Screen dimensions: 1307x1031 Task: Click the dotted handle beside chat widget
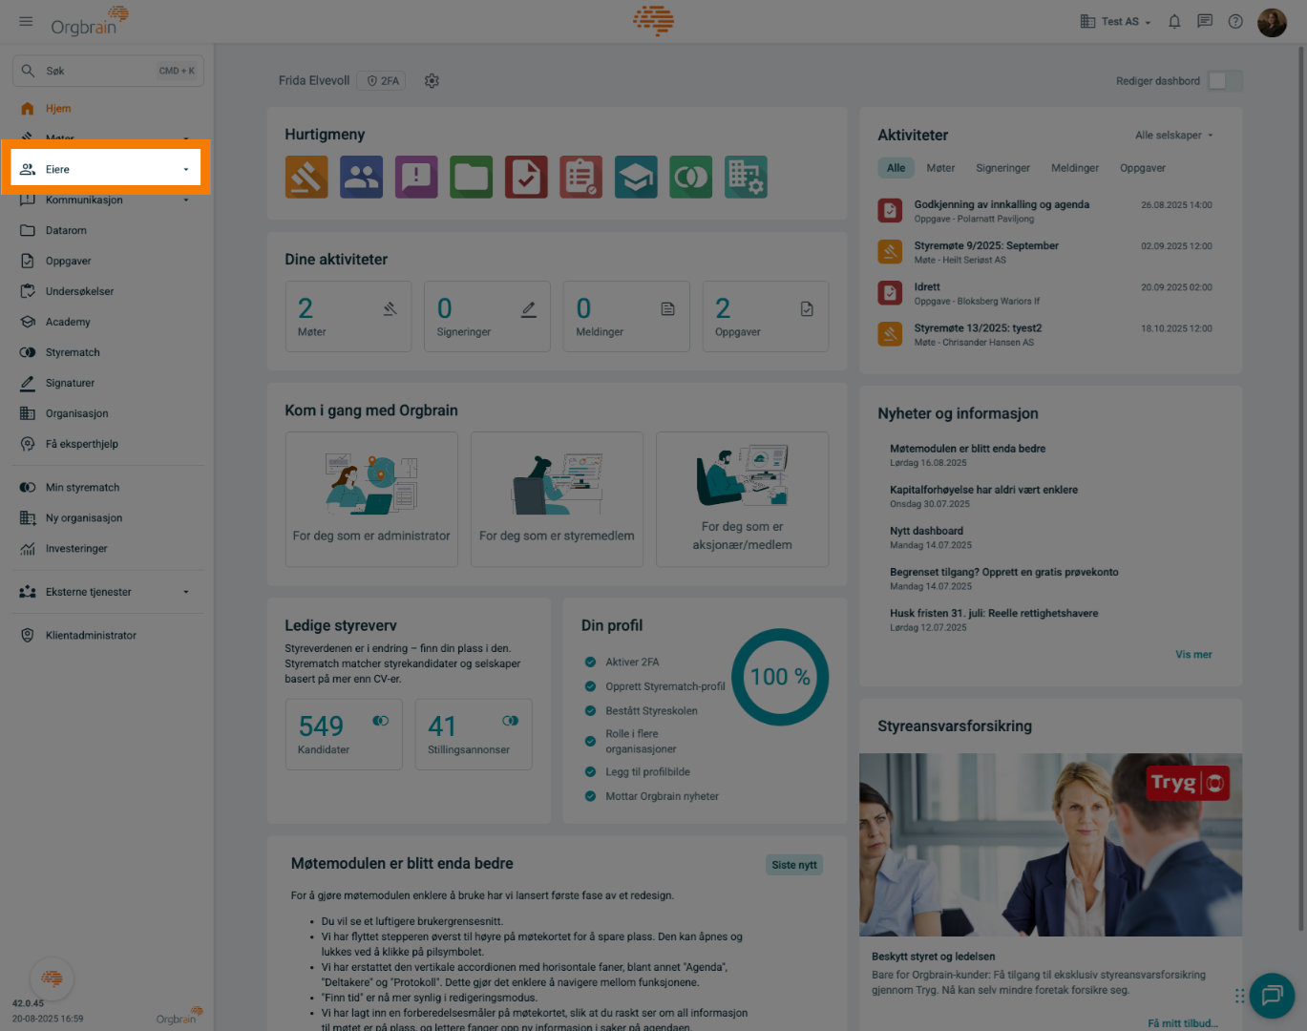click(1239, 996)
